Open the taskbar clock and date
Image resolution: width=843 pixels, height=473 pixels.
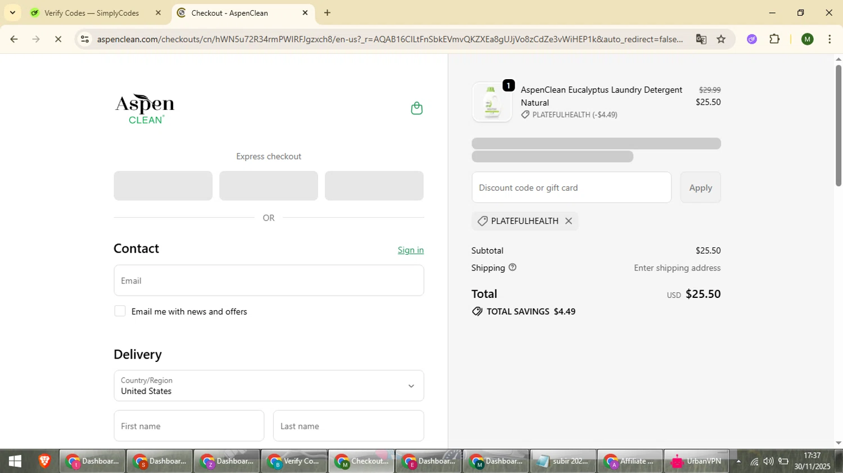(x=812, y=461)
